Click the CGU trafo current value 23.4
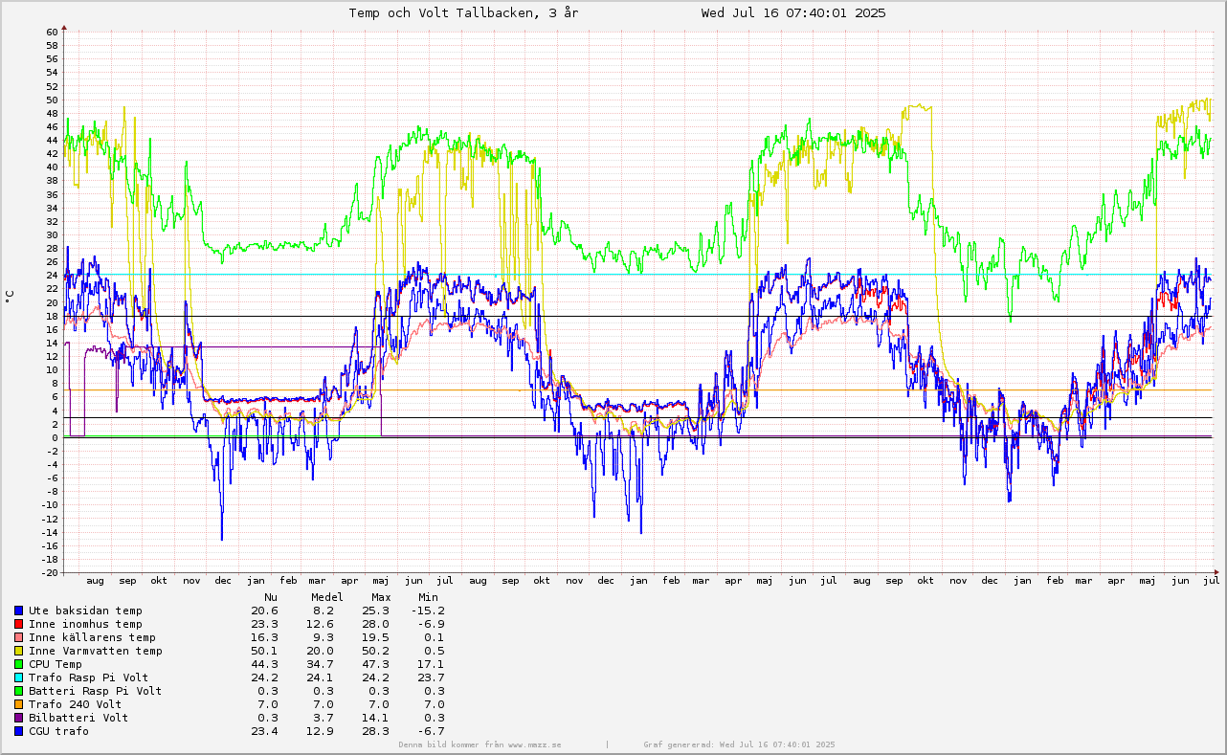The image size is (1227, 755). pyautogui.click(x=264, y=731)
